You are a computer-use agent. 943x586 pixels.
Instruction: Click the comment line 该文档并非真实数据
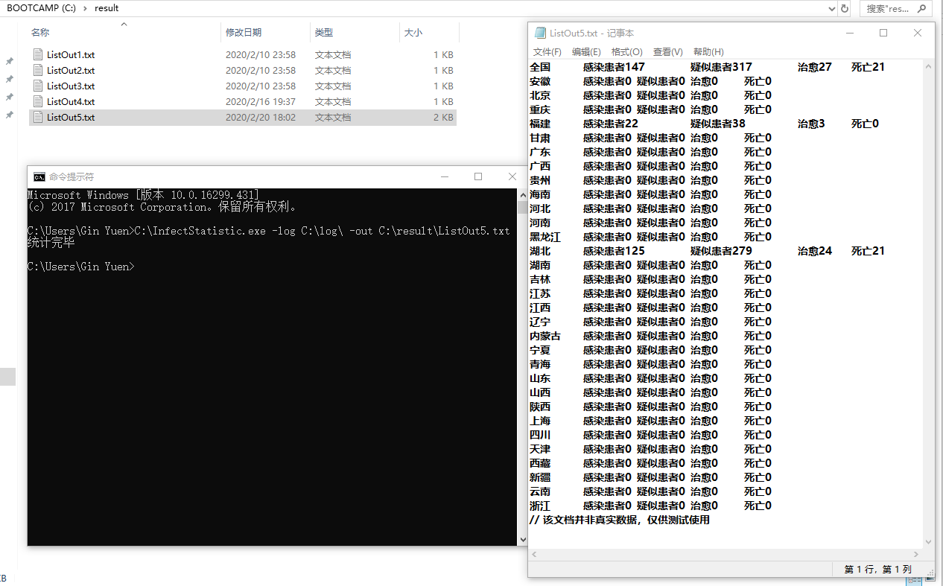tap(620, 520)
